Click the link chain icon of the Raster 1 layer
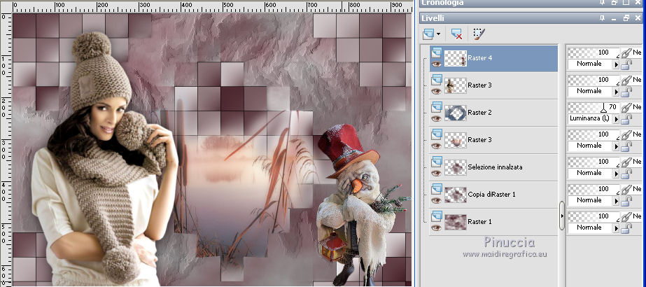The image size is (646, 287). tap(626, 216)
